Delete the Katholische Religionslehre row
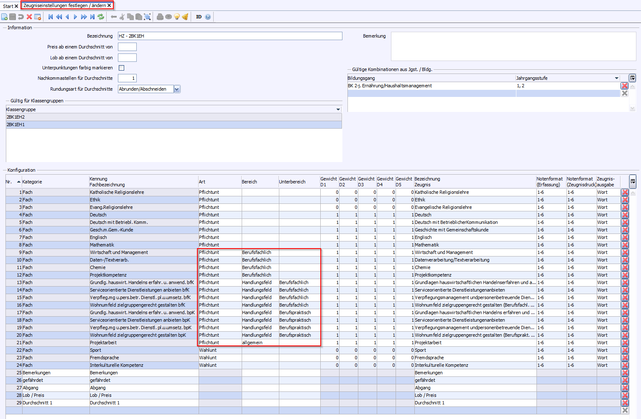The width and height of the screenshot is (641, 419). (625, 193)
